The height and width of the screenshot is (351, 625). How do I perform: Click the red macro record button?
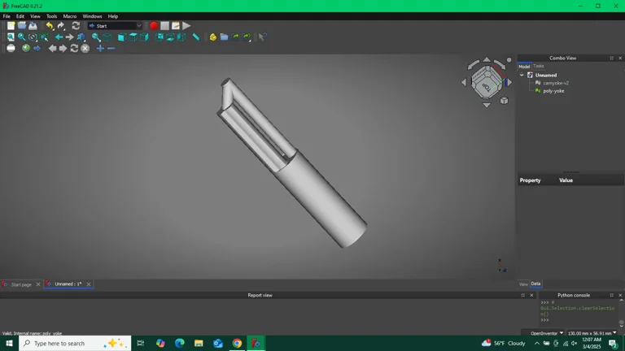tap(153, 26)
